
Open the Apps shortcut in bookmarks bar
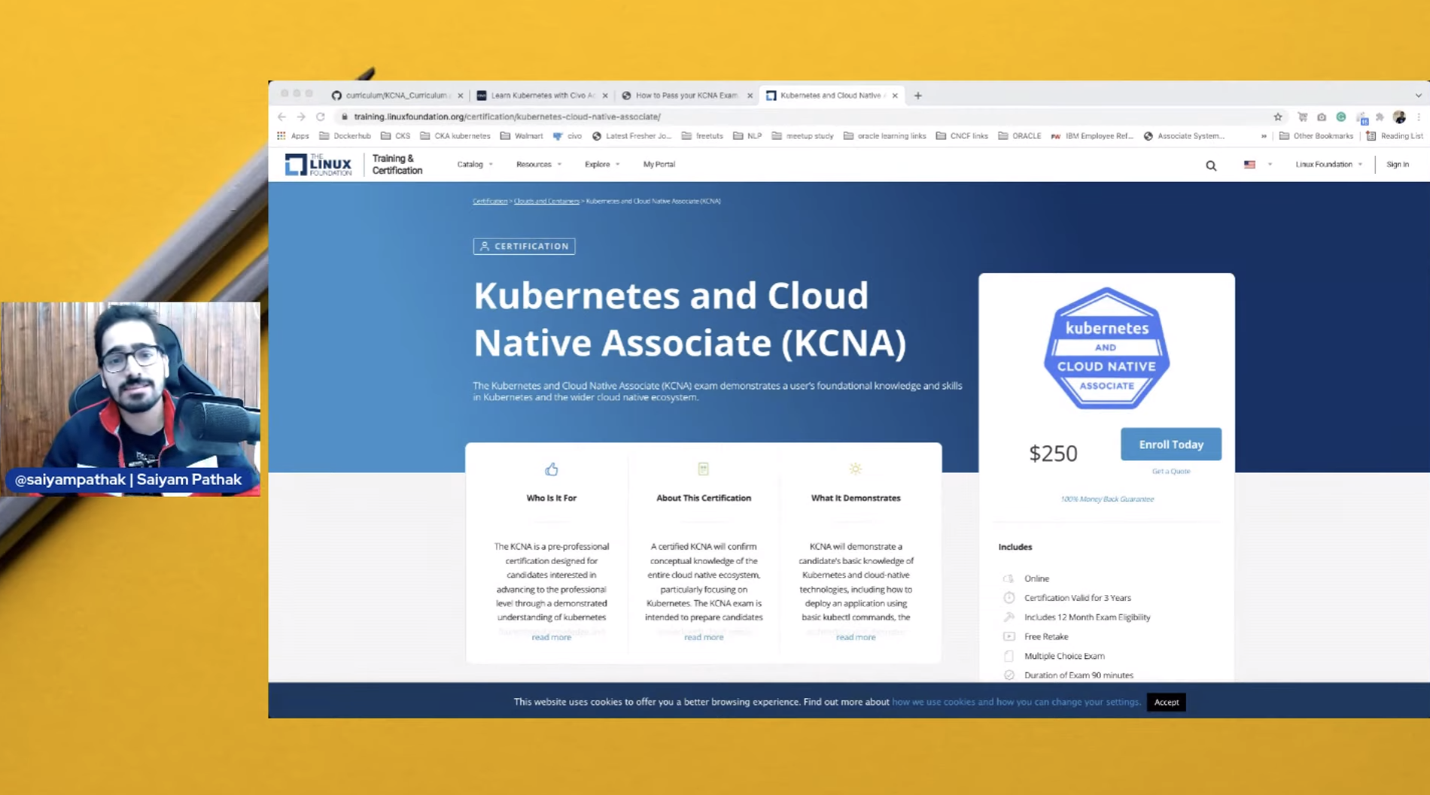(293, 136)
